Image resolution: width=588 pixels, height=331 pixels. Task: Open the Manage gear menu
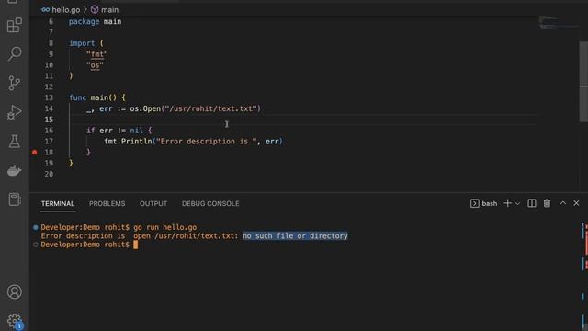(x=15, y=321)
